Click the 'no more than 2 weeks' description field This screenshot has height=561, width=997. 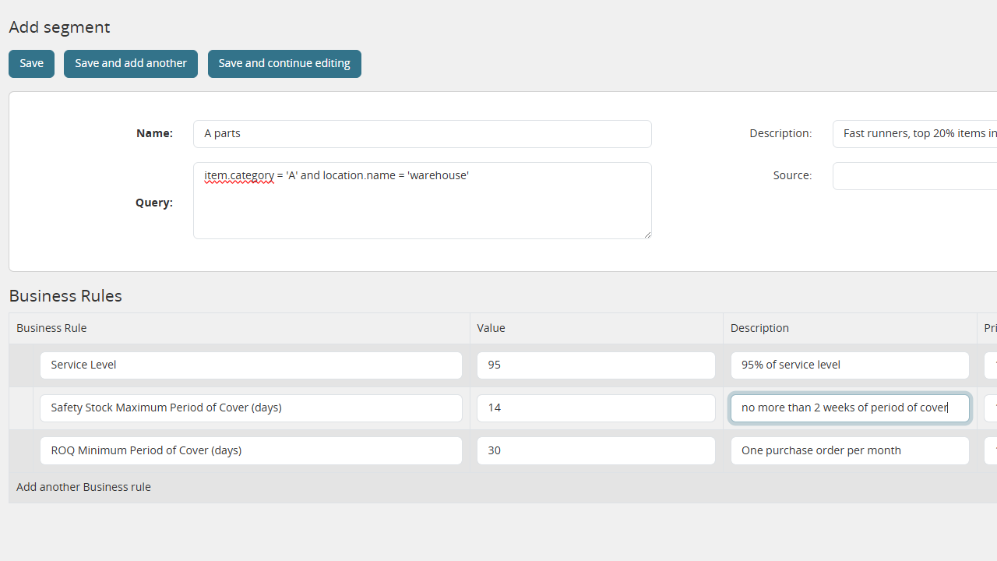tap(850, 408)
